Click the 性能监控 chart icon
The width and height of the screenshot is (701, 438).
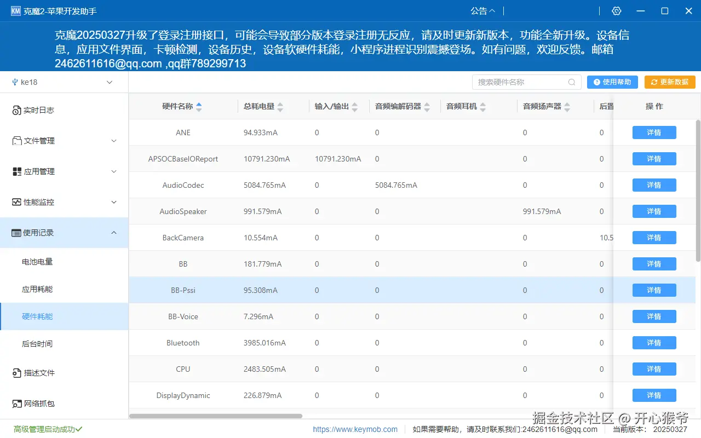coord(16,202)
